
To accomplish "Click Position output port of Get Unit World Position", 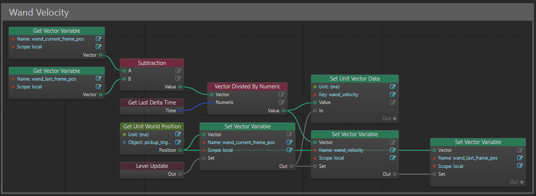I will pos(180,150).
